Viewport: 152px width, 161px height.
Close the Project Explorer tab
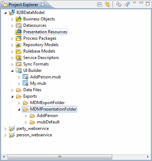(x=43, y=4)
